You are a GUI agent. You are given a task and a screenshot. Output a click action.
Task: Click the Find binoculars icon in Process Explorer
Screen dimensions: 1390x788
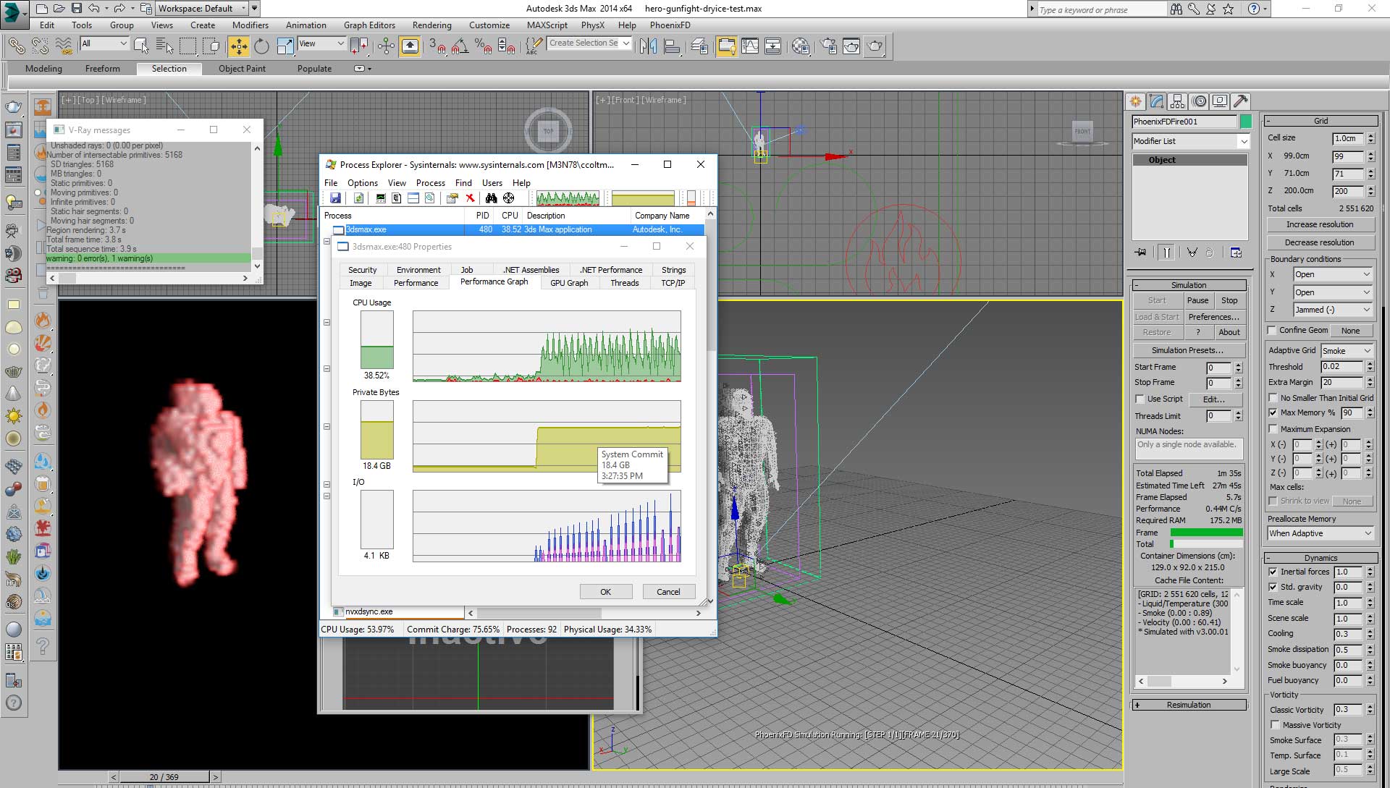click(x=492, y=198)
